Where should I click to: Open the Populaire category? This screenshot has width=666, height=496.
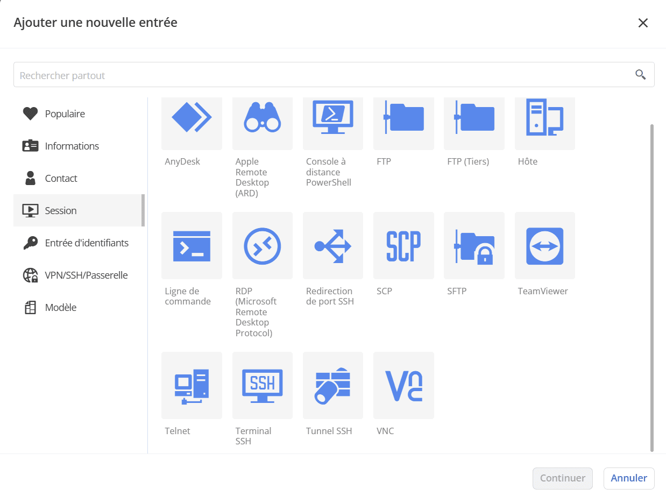65,114
